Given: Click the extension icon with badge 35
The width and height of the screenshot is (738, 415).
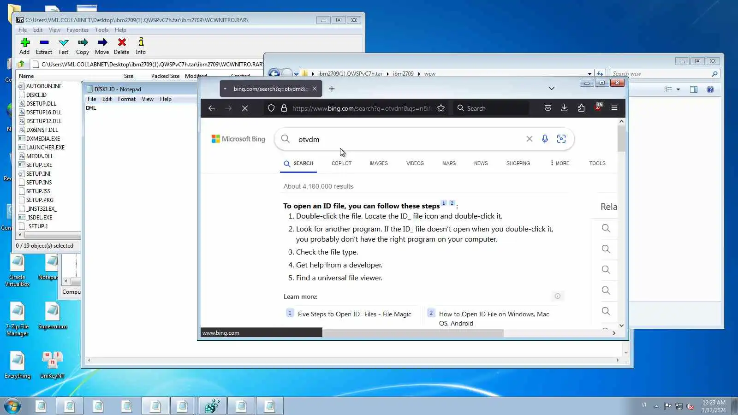Looking at the screenshot, I should point(598,107).
